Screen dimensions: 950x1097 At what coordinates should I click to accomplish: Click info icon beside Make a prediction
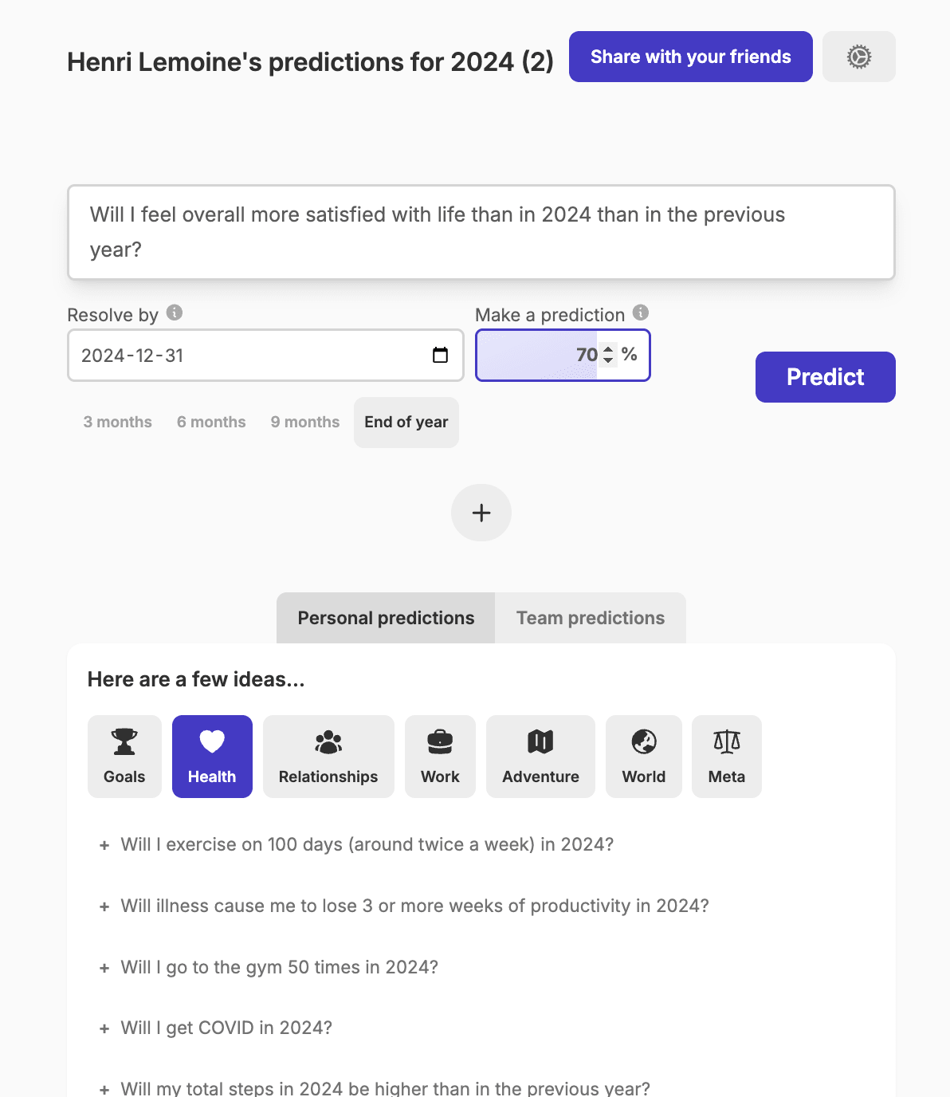641,313
